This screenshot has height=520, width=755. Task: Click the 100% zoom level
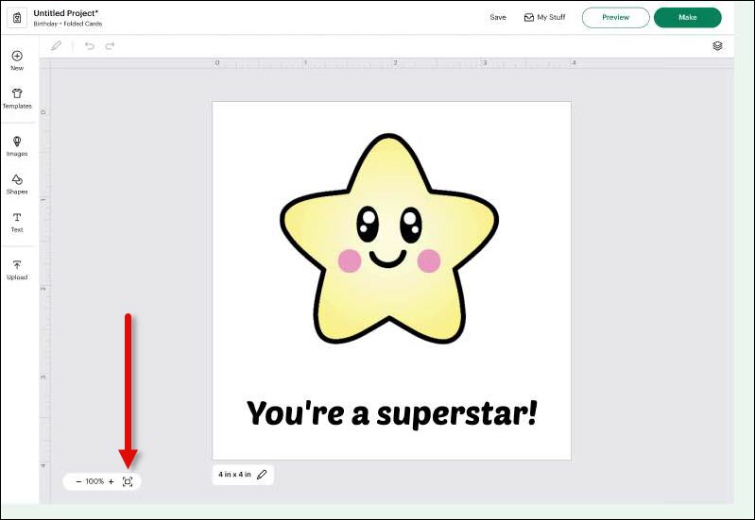94,481
